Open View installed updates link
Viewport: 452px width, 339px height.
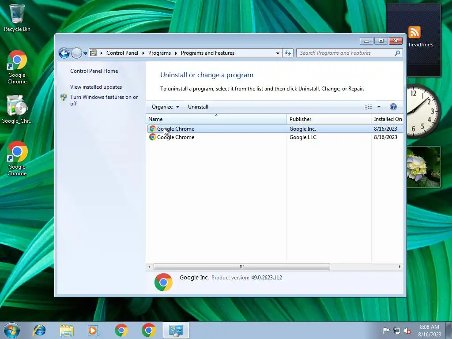[x=96, y=87]
